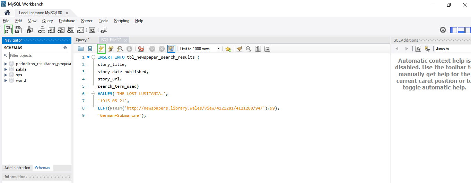Open the Database menu
The width and height of the screenshot is (471, 183).
click(67, 21)
